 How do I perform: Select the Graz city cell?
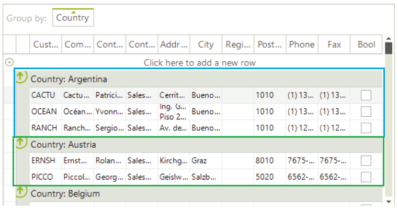(206, 161)
